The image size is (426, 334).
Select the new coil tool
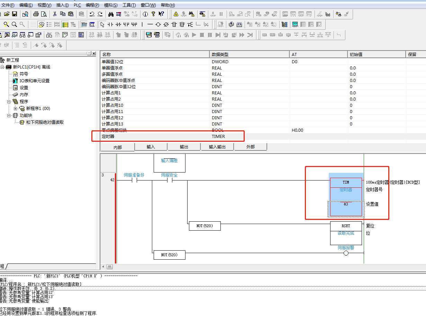click(158, 25)
